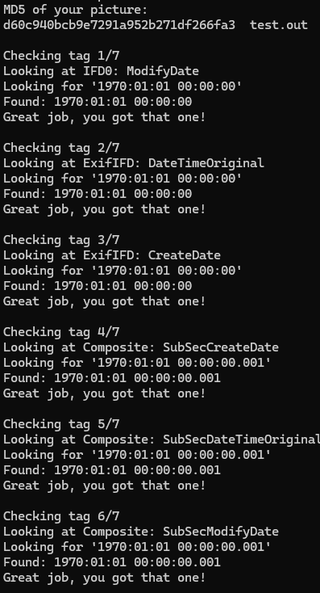The width and height of the screenshot is (320, 593).
Task: Click the 'Checking tag 2/7' line
Action: coord(61,148)
